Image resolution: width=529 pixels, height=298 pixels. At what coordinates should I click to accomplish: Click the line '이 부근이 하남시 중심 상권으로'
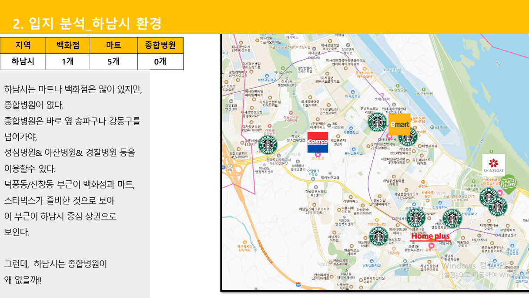60,217
